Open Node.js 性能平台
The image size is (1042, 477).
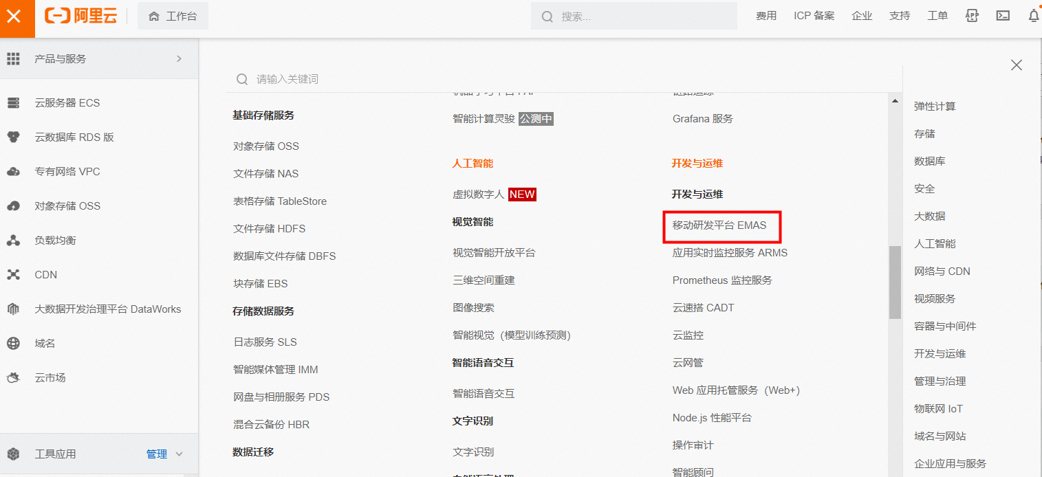[712, 418]
